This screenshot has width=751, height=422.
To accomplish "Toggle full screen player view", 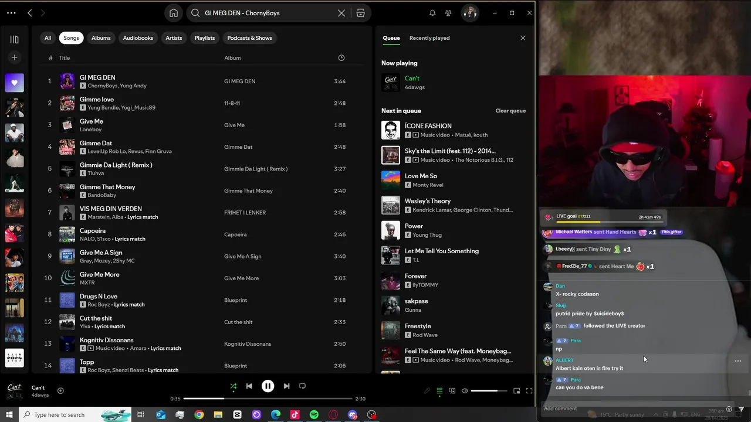I will coord(529,391).
